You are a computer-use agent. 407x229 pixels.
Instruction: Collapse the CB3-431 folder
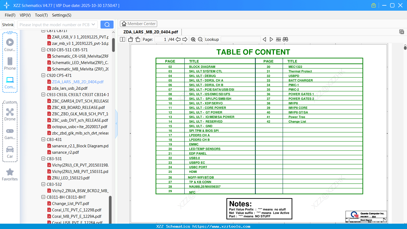click(x=43, y=140)
